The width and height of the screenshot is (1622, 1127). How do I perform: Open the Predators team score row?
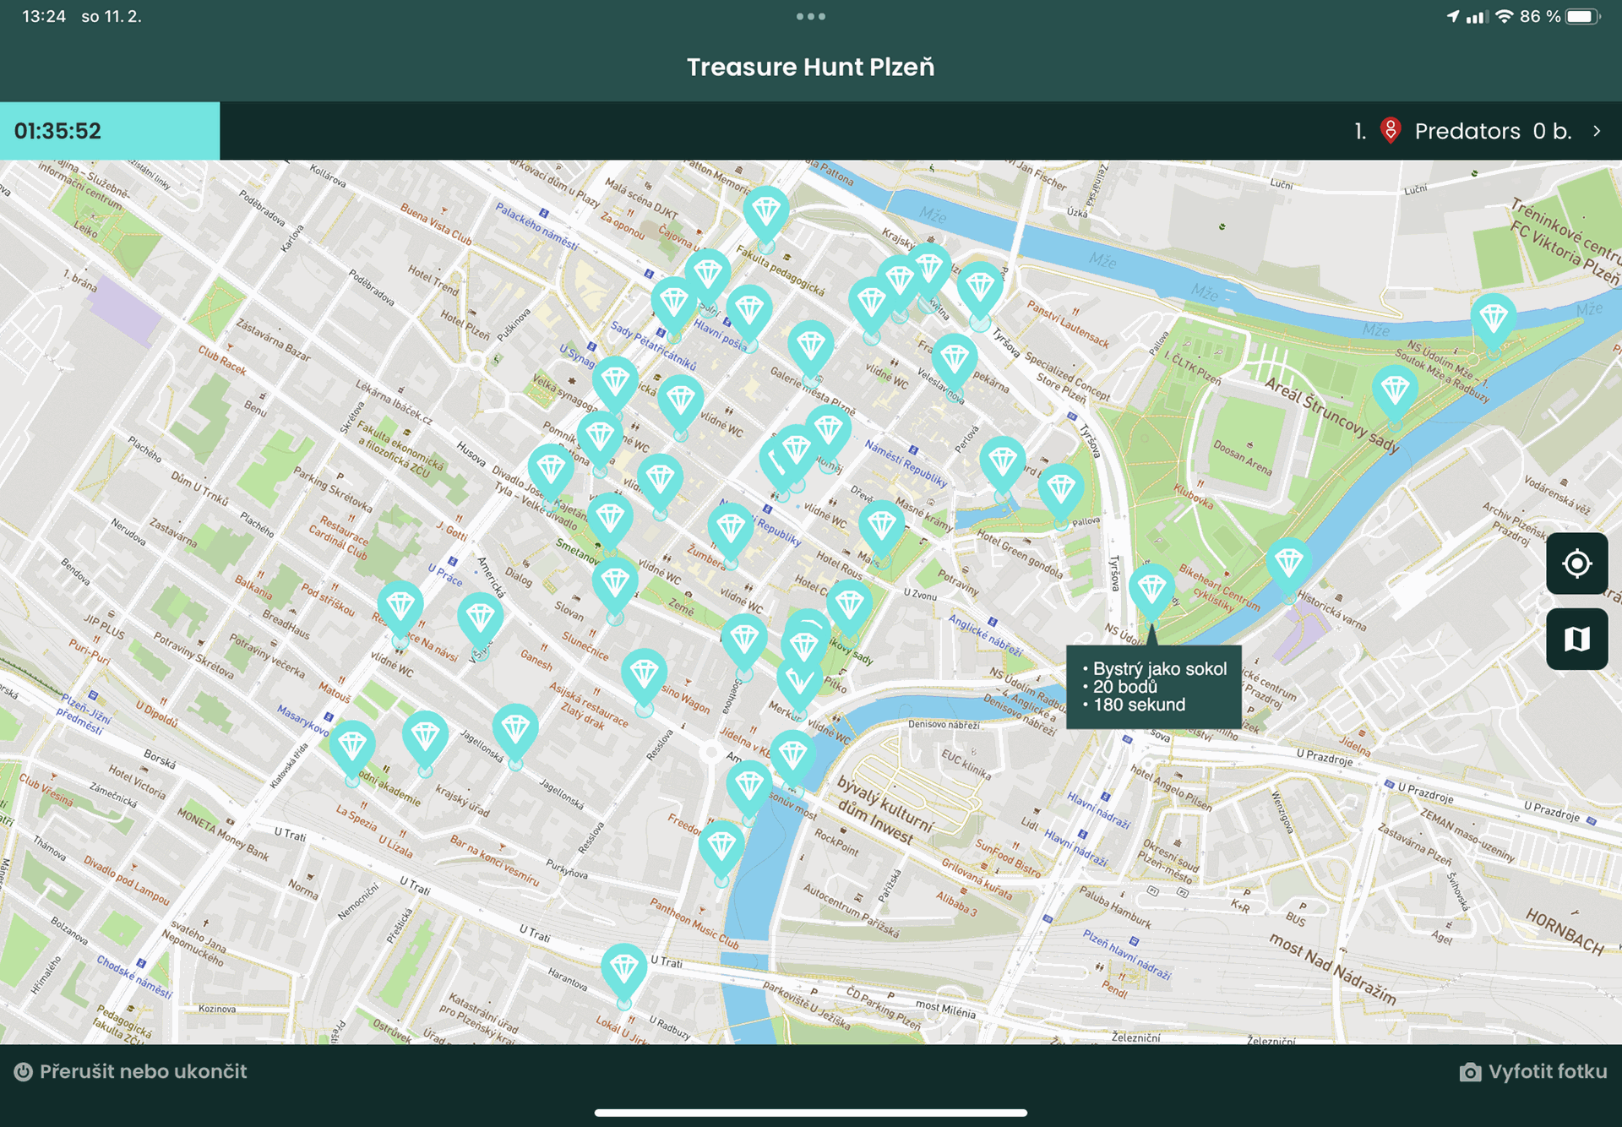click(1478, 131)
